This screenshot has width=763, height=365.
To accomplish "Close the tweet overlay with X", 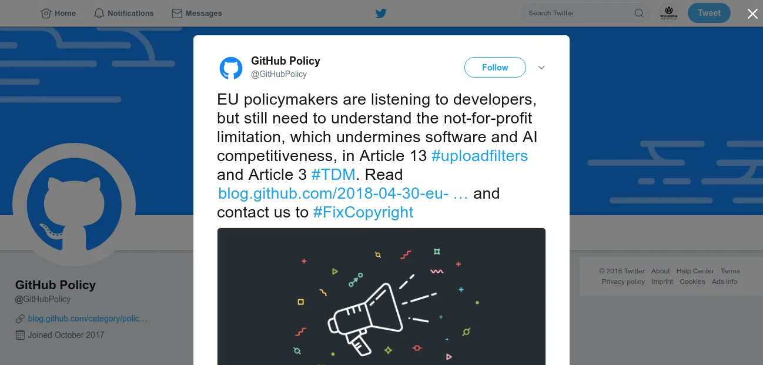I will point(752,14).
